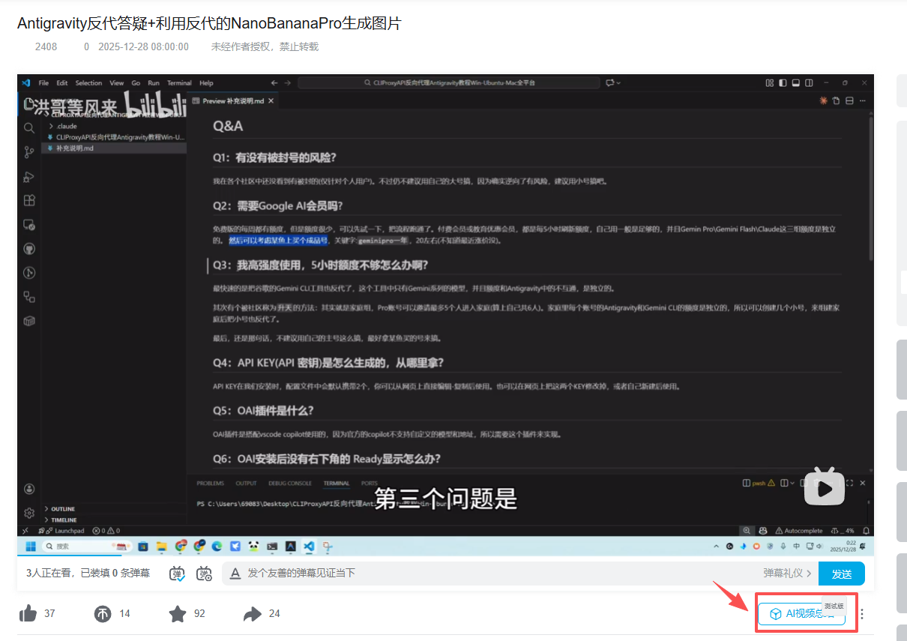Image resolution: width=907 pixels, height=641 pixels.
Task: Select 补充说明.md in the explorer
Action: (113, 148)
